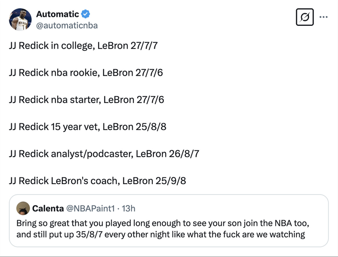Open the Automatic profile avatar photo
Screen dimensions: 338x257
20,19
